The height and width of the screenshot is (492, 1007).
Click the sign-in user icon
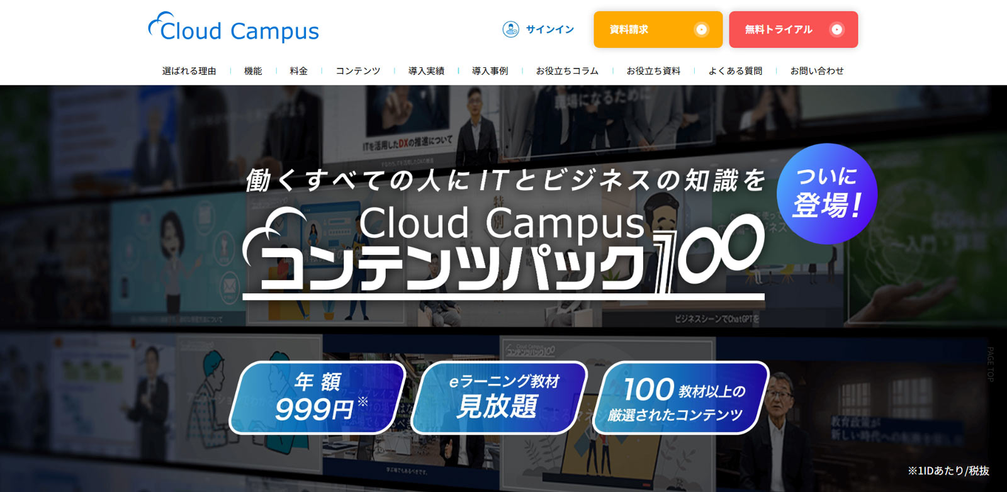click(x=510, y=29)
